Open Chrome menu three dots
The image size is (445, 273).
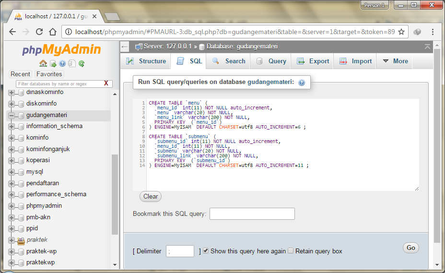pyautogui.click(x=433, y=32)
